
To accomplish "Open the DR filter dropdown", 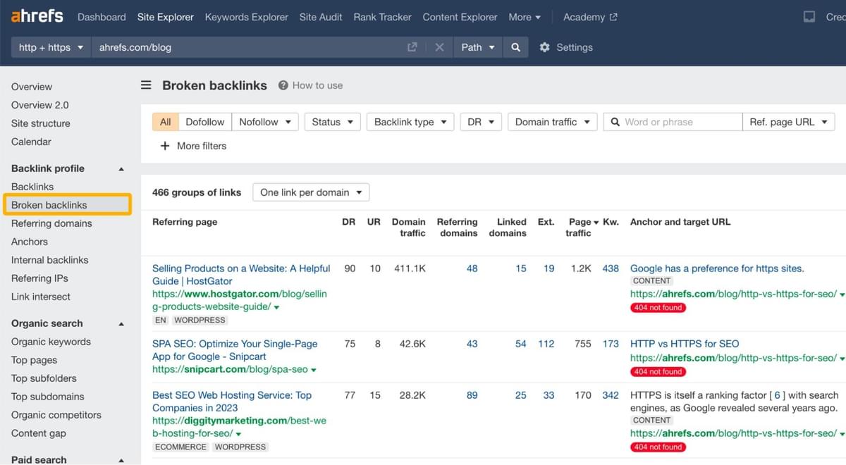I will (481, 122).
